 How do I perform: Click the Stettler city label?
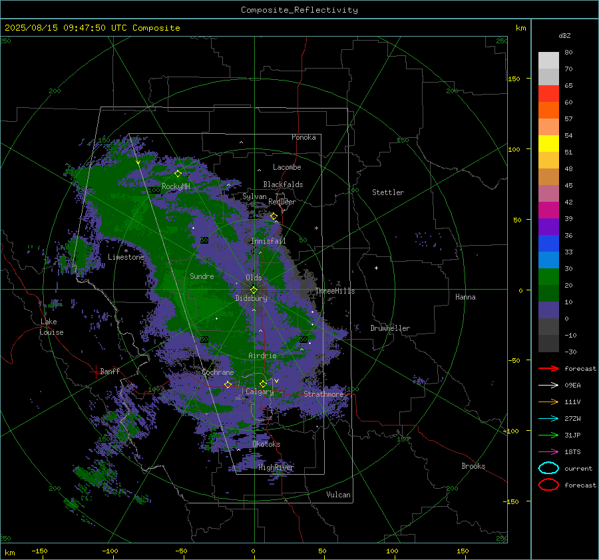(x=388, y=192)
